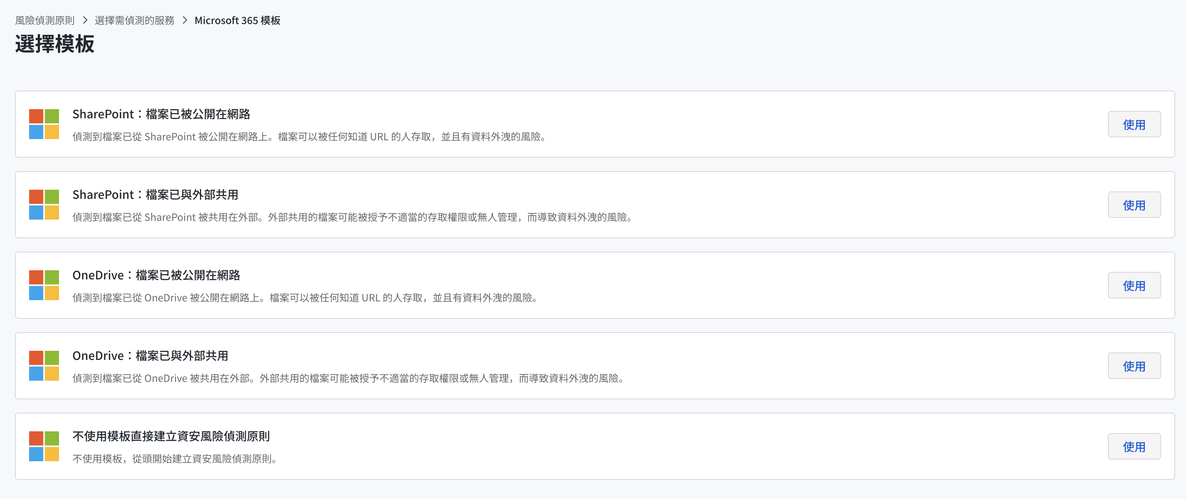The width and height of the screenshot is (1186, 499).
Task: Click description 偵測到檔案已從 OneDrive 被共用在外部
Action: point(349,378)
